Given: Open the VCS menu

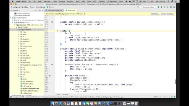Looking at the screenshot, I should [94, 1].
